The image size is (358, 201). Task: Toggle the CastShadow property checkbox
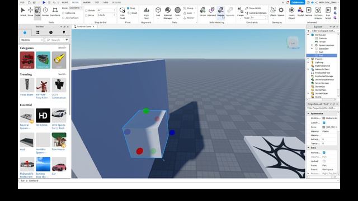(x=324, y=123)
